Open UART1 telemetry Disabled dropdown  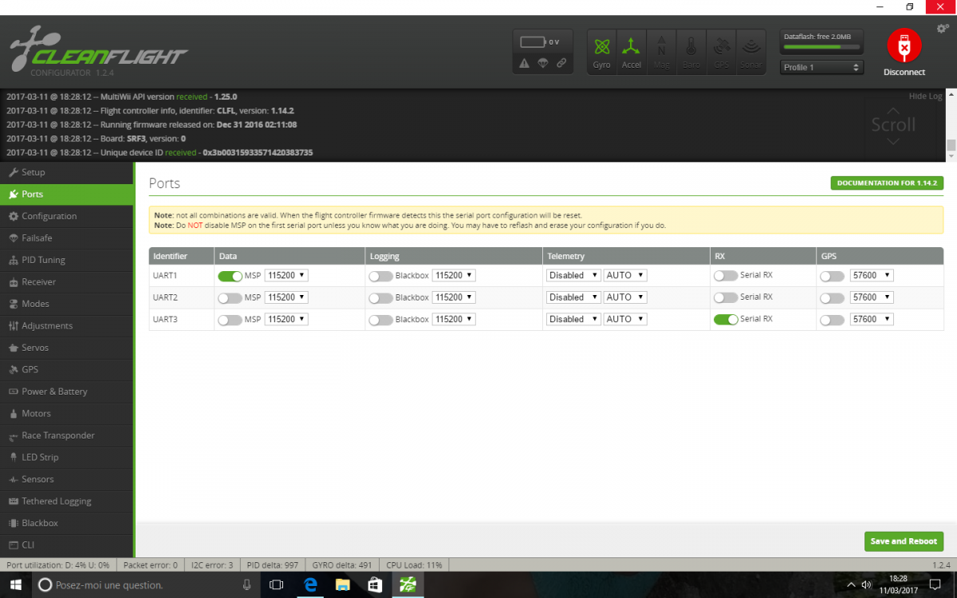pos(573,276)
